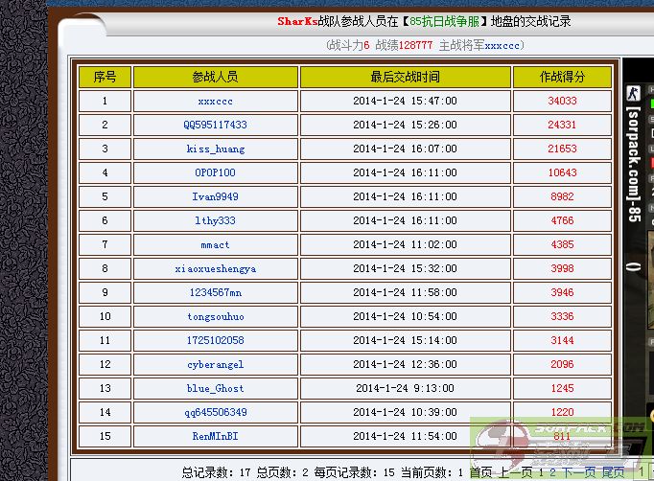Jump to the last page via 尾页

[613, 472]
